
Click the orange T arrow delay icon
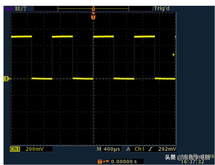pyautogui.click(x=103, y=161)
